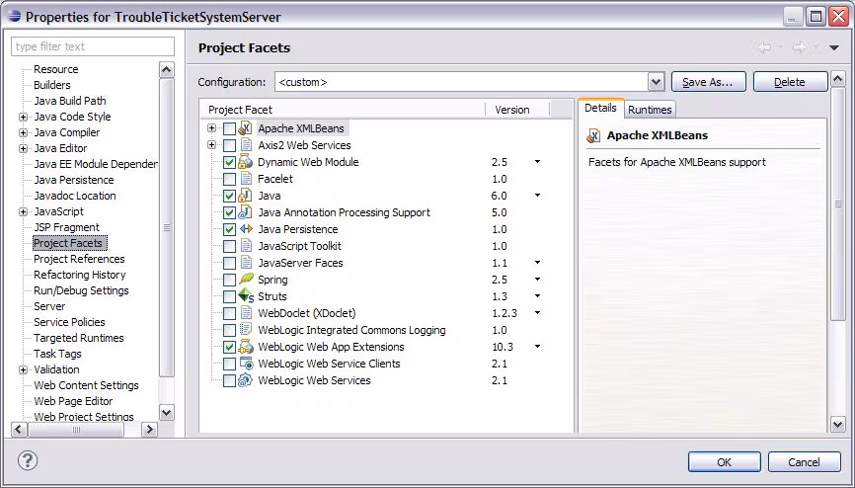This screenshot has height=488, width=855.
Task: Open JavaServer Faces version dropdown
Action: [537, 263]
